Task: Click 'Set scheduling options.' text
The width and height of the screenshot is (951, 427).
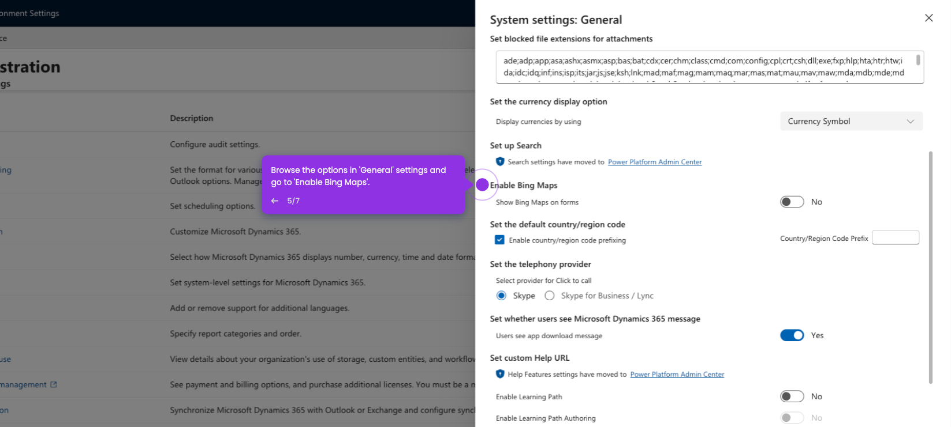Action: (212, 206)
